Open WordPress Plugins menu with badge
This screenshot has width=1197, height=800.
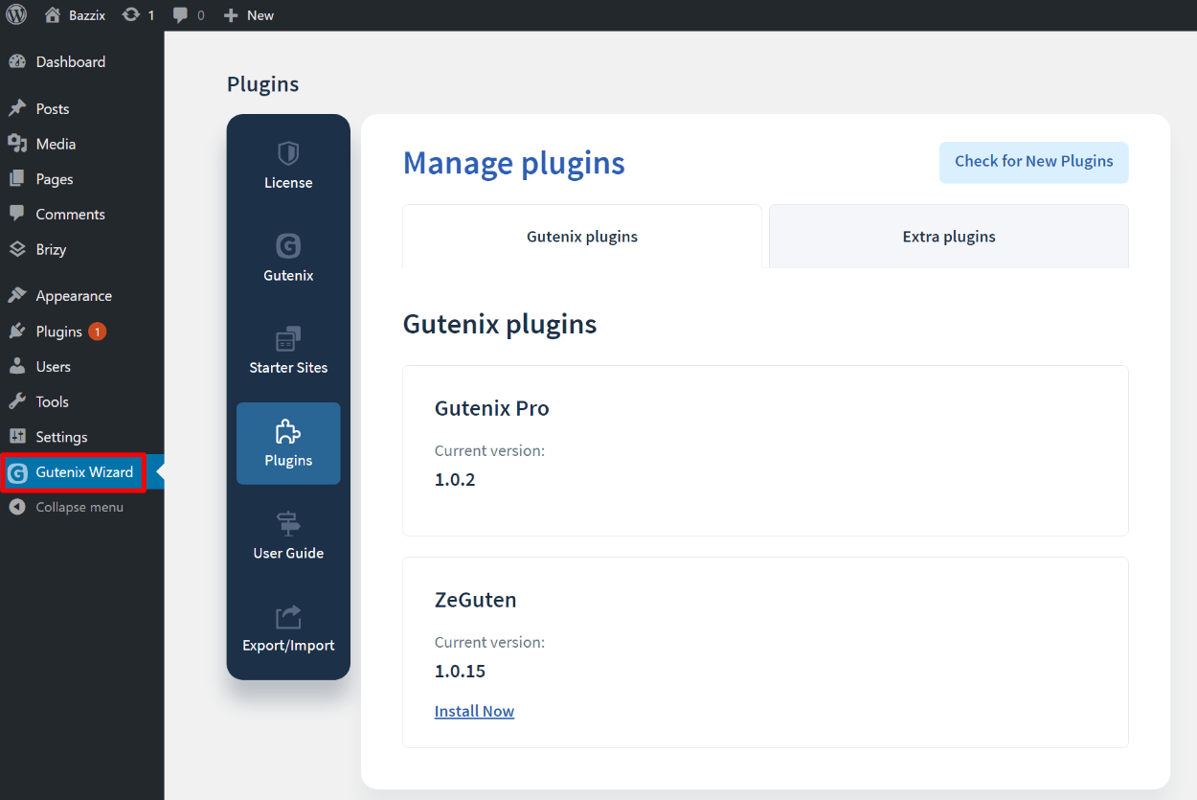tap(81, 331)
